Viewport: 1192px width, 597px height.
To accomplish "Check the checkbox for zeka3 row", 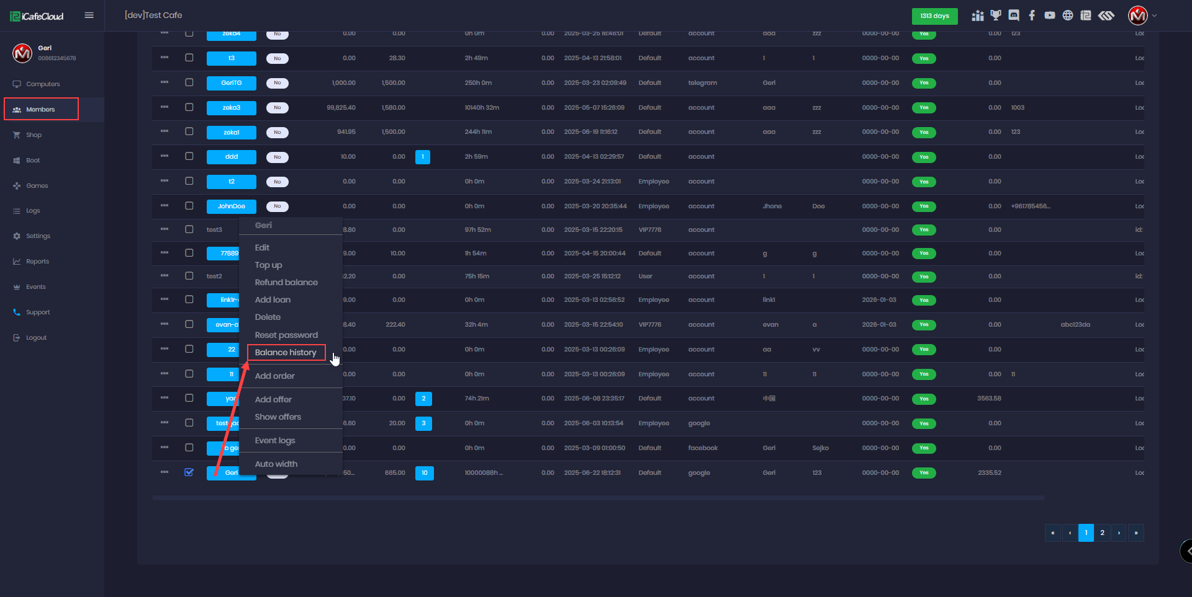I will [x=189, y=107].
